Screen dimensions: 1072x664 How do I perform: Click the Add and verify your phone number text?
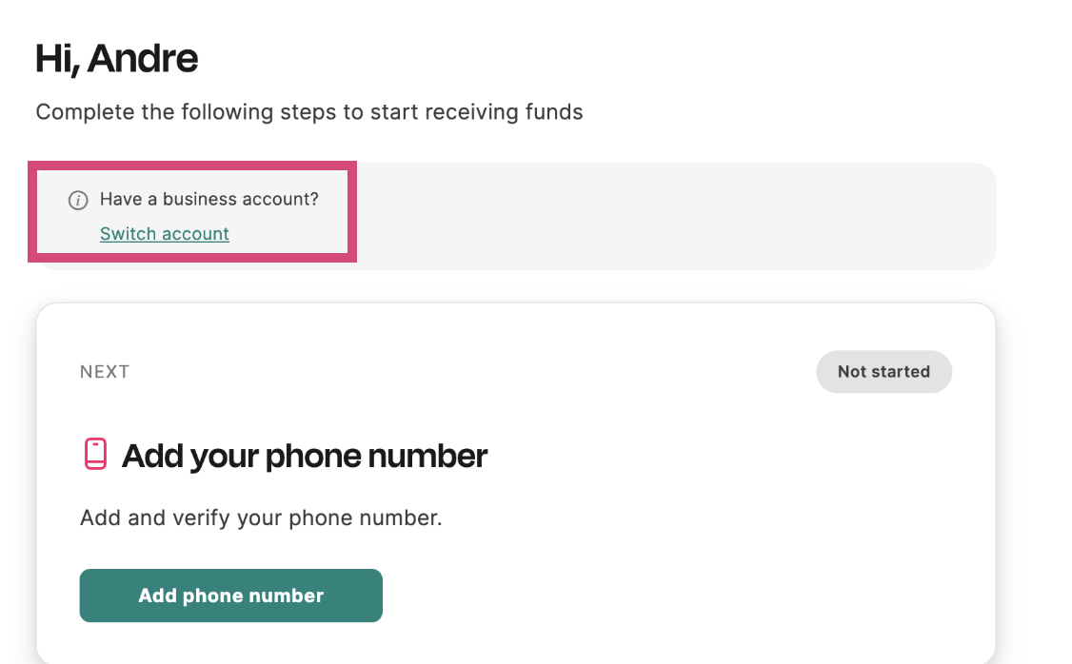click(261, 518)
